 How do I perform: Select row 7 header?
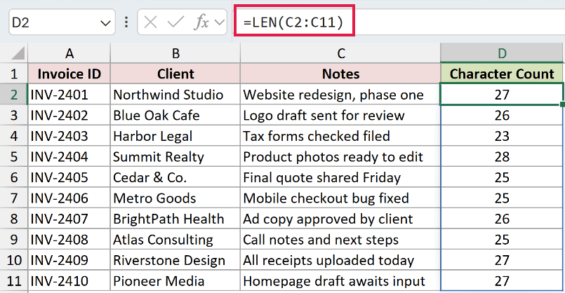point(14,198)
